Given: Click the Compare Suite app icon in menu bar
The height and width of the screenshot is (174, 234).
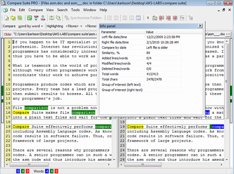Looking at the screenshot, I should coord(6,10).
